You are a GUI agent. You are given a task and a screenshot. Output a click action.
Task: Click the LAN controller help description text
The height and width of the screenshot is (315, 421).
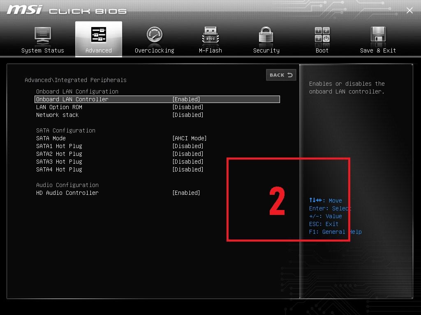coord(347,88)
